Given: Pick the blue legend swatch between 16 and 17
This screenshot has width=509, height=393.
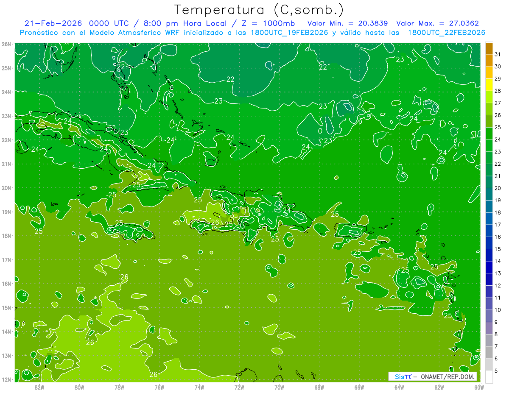Looking at the screenshot, I should 489,231.
